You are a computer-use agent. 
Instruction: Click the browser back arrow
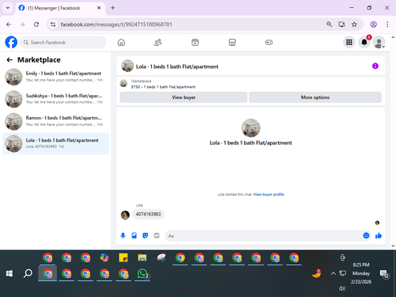coord(9,25)
